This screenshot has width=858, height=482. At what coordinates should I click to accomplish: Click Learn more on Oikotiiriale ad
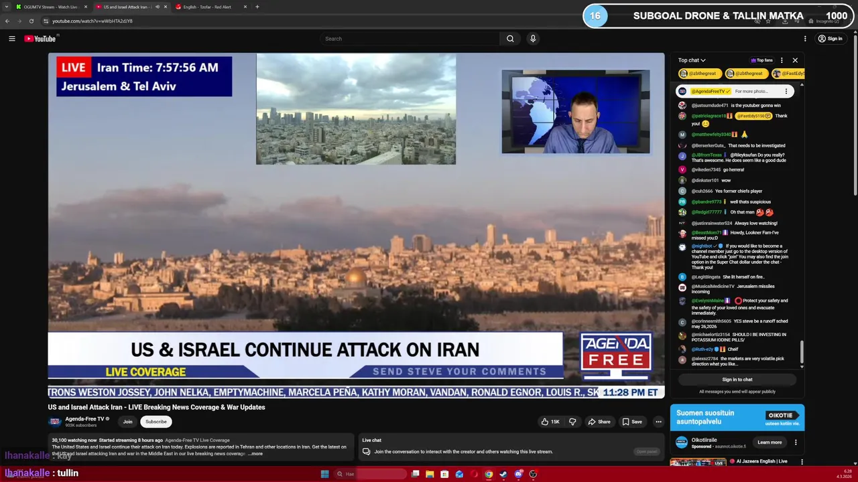point(770,443)
